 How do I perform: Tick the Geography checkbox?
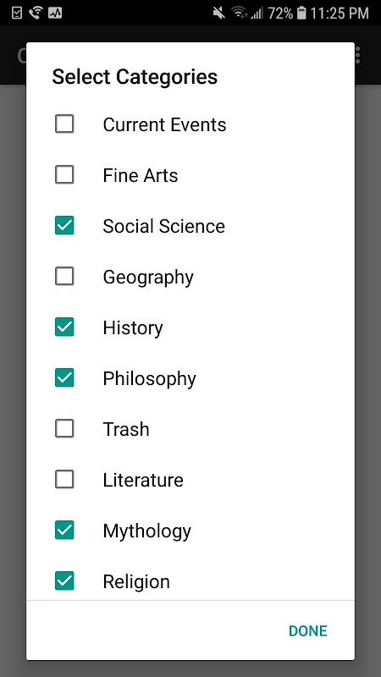coord(64,277)
